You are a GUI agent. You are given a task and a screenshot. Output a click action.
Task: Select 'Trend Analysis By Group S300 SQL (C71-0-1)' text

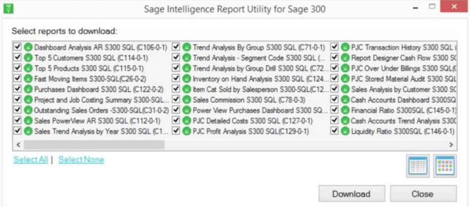click(x=258, y=48)
